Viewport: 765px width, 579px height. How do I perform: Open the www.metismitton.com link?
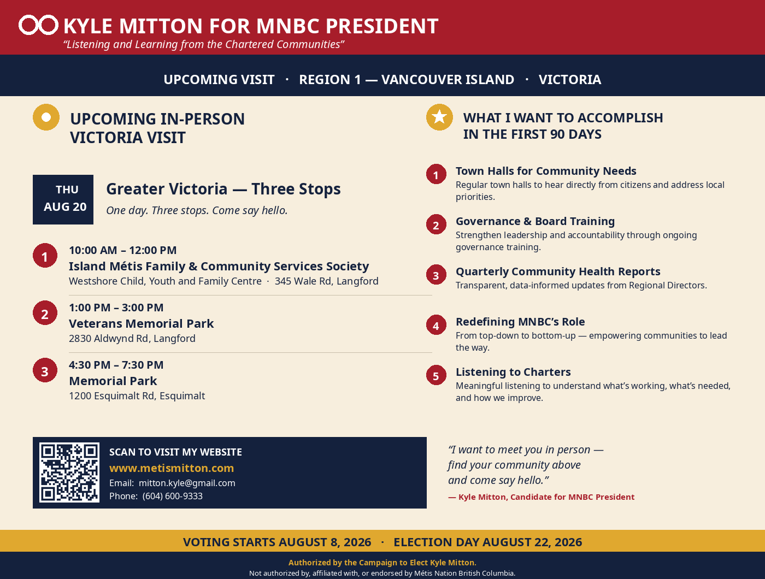click(172, 468)
